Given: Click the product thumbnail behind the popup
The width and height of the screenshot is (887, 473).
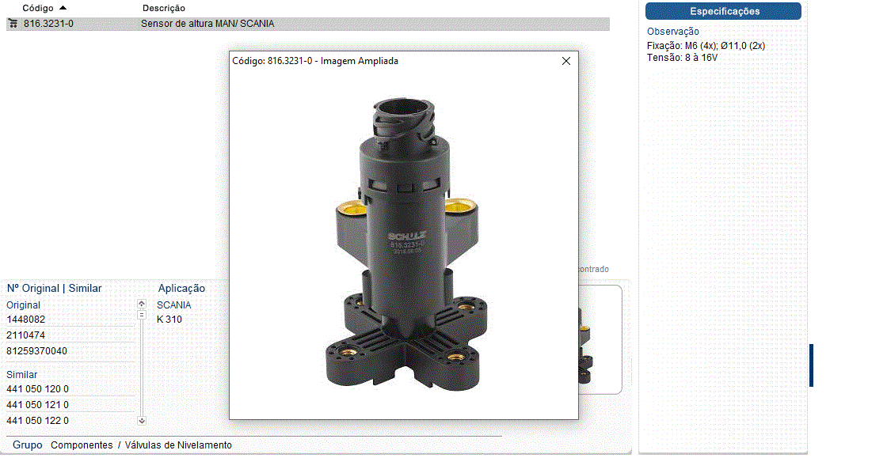Looking at the screenshot, I should click(600, 340).
